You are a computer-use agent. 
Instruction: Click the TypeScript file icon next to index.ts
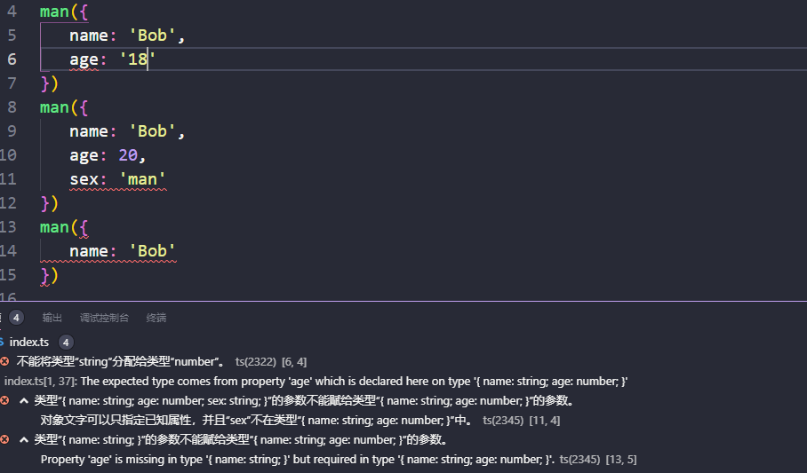click(x=2, y=342)
